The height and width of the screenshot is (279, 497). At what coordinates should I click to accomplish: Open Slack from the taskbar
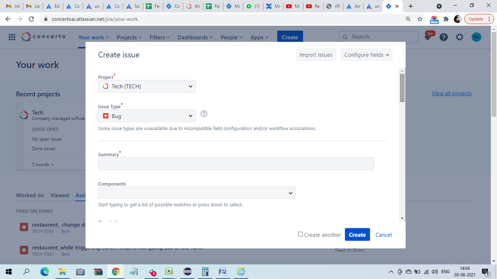pos(152,272)
